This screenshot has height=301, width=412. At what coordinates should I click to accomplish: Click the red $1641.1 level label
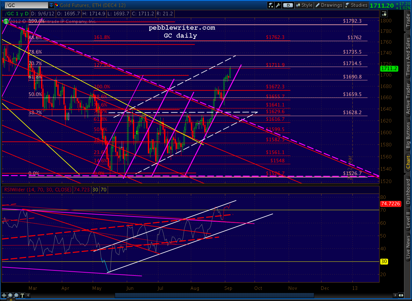tap(275, 105)
